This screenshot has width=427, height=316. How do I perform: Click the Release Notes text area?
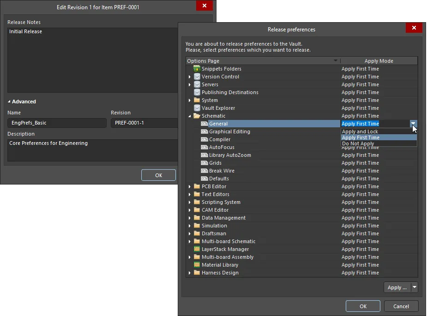point(93,60)
